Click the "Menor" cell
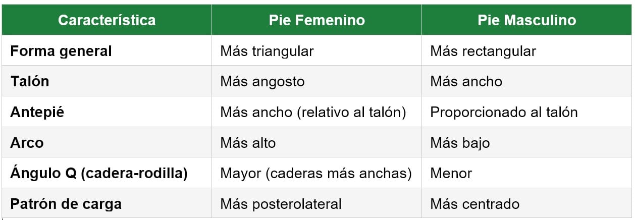The height and width of the screenshot is (220, 635). click(451, 173)
